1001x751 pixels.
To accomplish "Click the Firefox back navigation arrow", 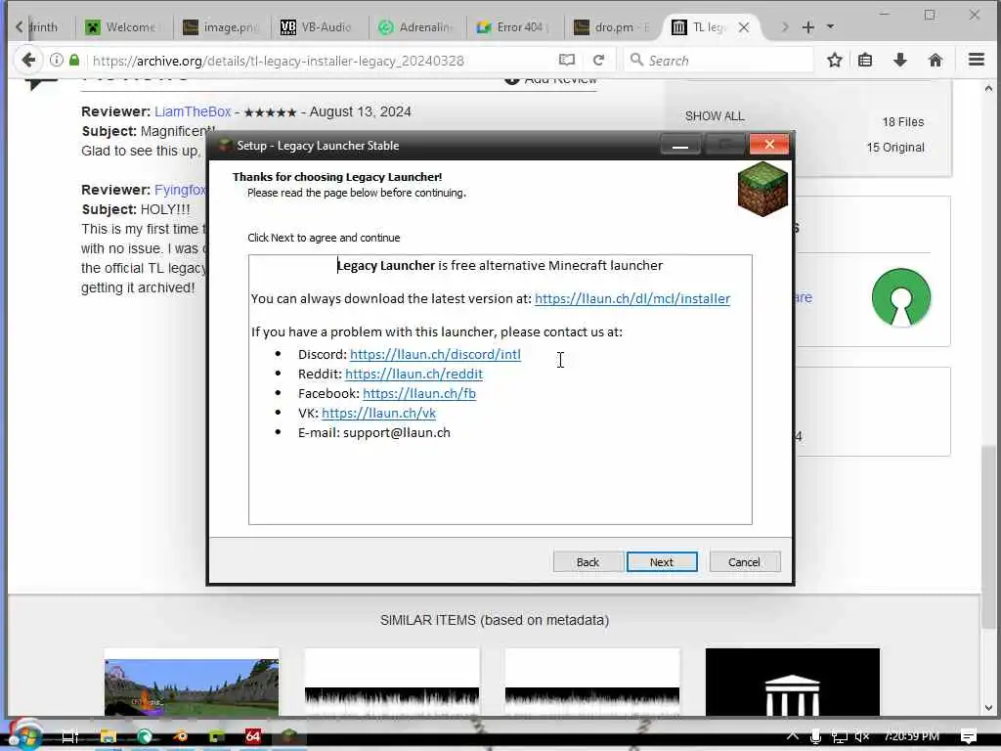I will point(28,60).
